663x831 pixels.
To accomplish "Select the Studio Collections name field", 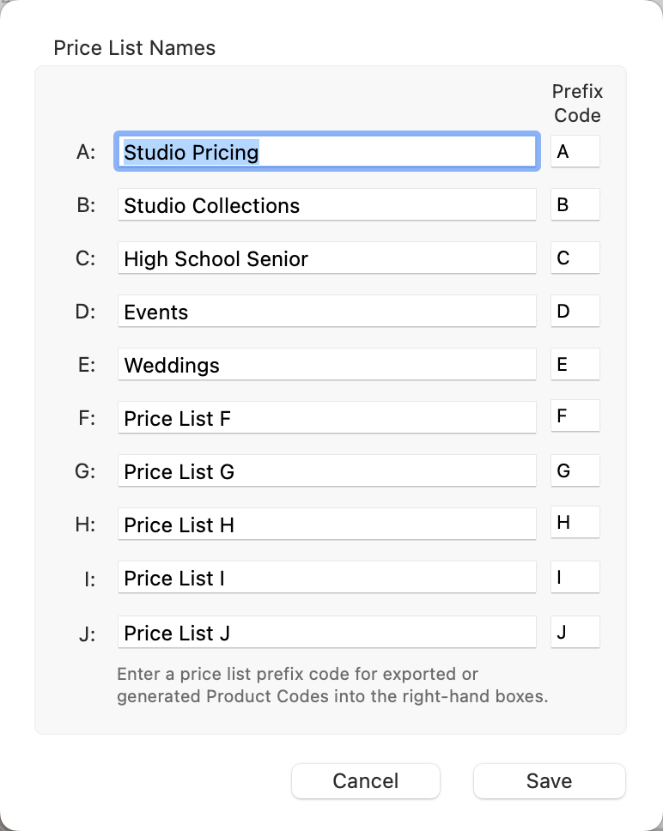I will pos(326,205).
